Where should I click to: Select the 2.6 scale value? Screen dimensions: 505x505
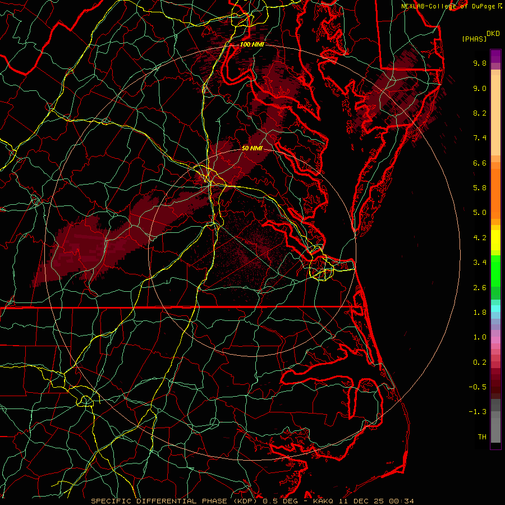[x=480, y=288]
